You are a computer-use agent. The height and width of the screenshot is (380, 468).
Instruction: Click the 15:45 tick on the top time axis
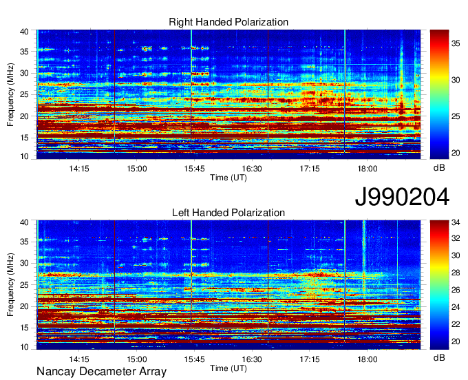click(x=194, y=169)
